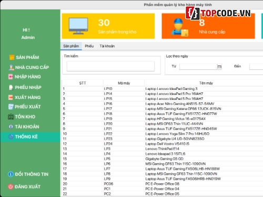Viewport: 263px width, 197px height.
Task: Sort by Mã máy column header
Action: [124, 83]
